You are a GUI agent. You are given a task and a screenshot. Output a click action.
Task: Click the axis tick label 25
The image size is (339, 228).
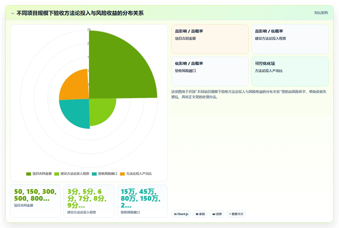(89, 30)
